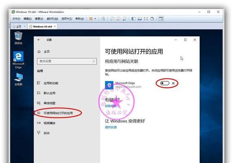This screenshot has height=163, width=233.
Task: Go back with the settings back arrow
Action: 39,40
